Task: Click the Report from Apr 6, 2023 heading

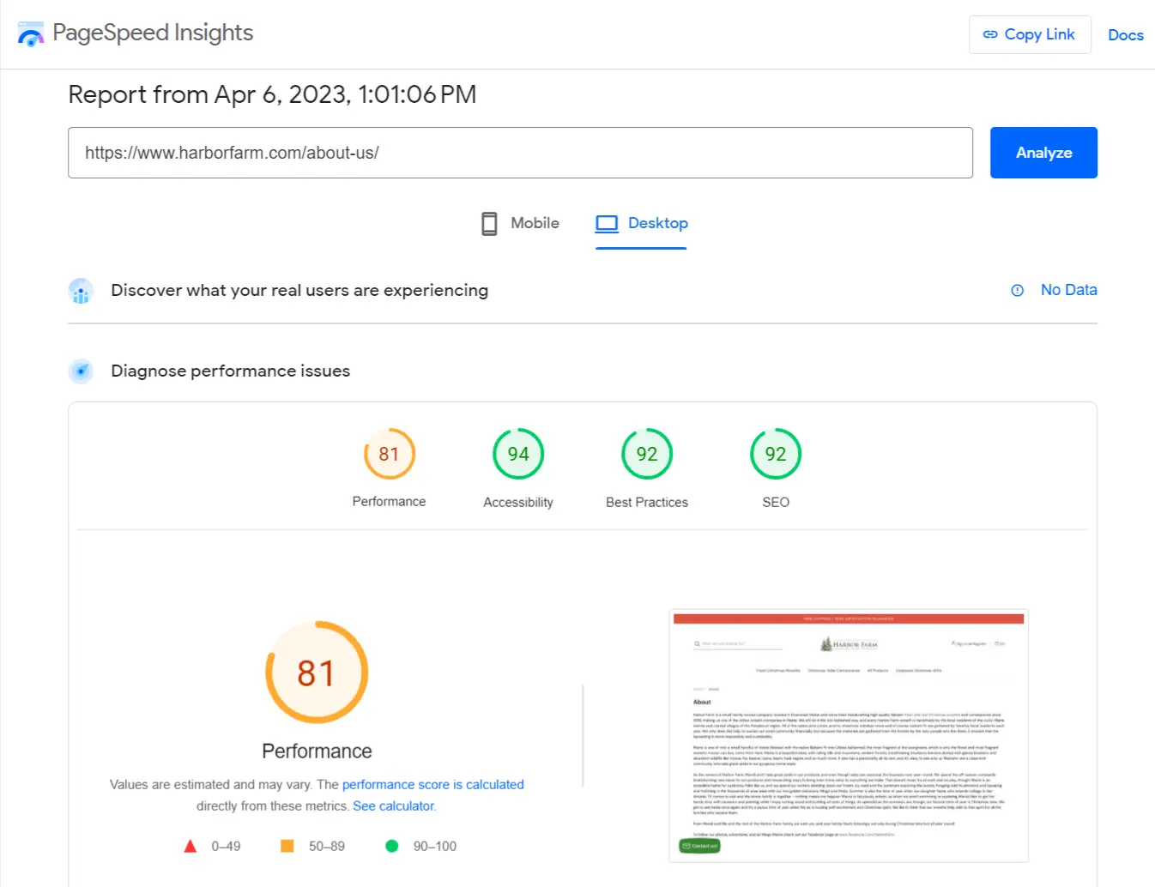Action: 272,94
